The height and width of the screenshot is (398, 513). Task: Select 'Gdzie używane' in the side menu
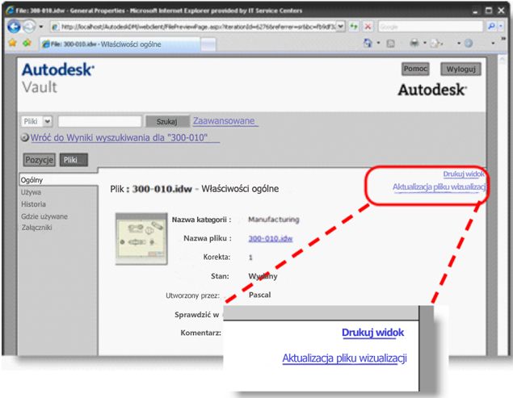click(44, 216)
